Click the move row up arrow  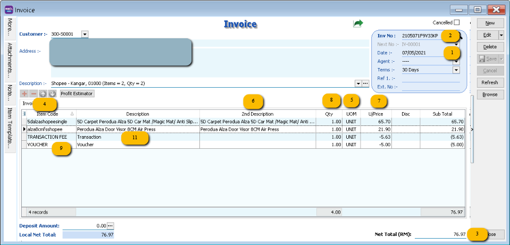[x=43, y=94]
